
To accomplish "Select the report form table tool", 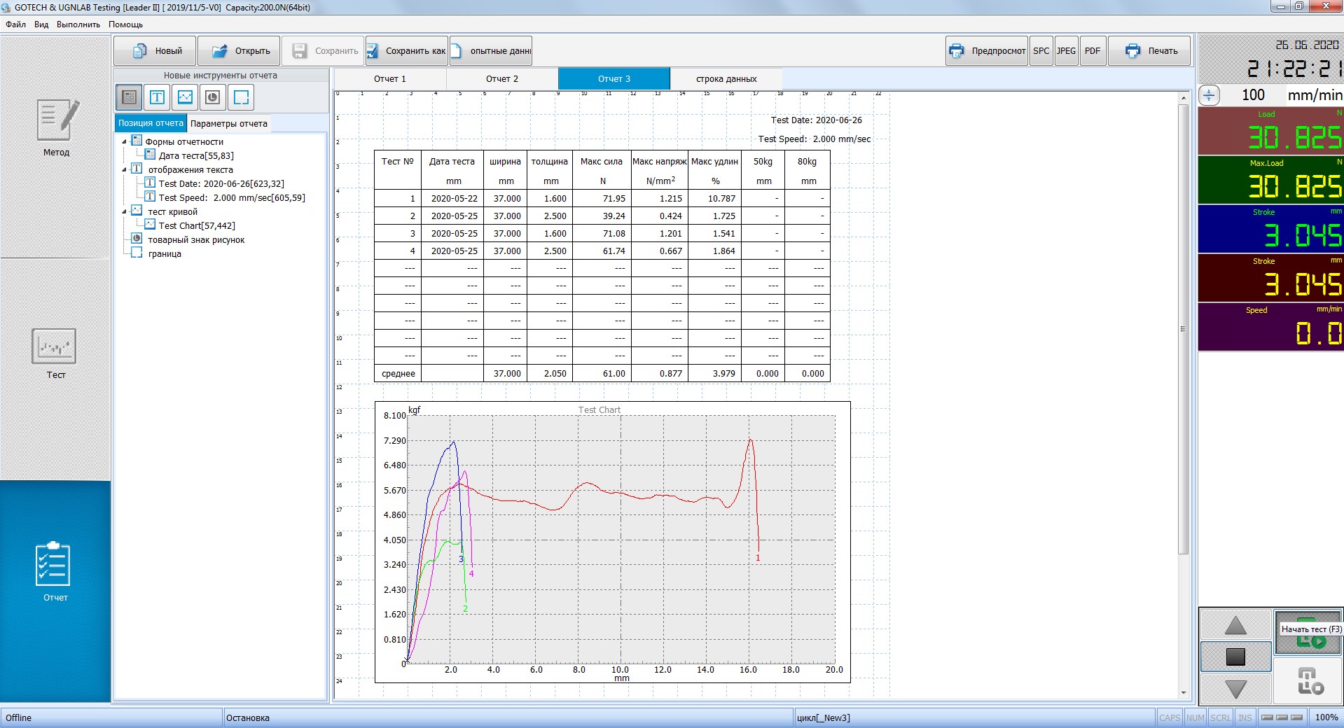I will [x=129, y=97].
